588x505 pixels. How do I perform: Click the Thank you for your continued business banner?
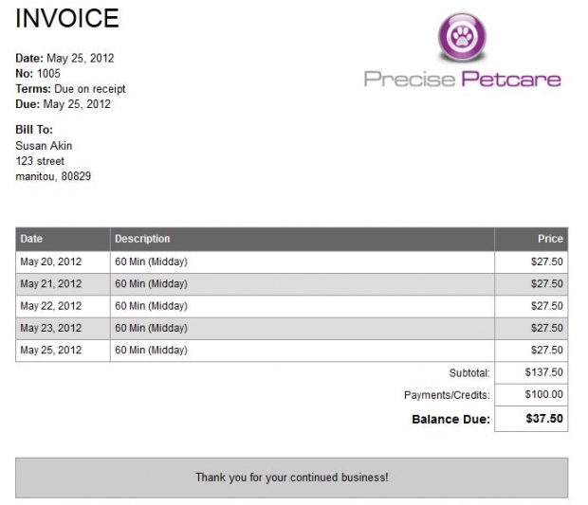[292, 478]
